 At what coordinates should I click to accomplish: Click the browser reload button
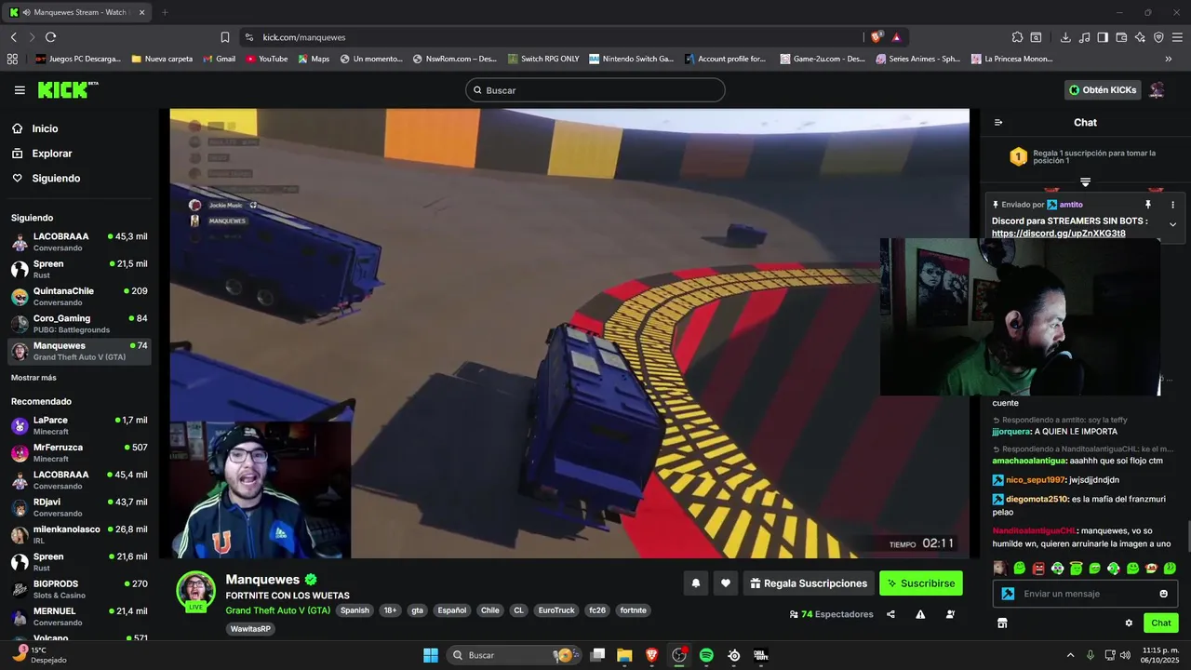click(50, 37)
